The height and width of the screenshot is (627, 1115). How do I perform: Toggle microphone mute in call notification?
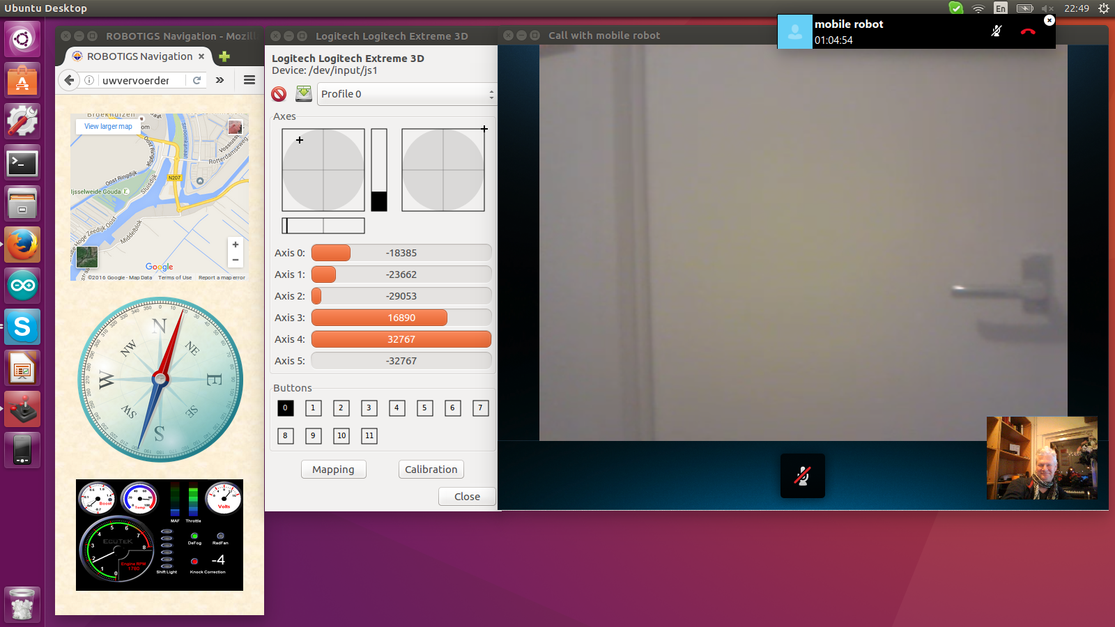[997, 31]
